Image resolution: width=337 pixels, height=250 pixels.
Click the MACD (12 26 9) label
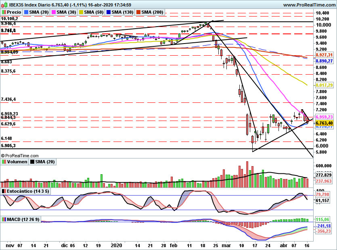(x=23, y=219)
